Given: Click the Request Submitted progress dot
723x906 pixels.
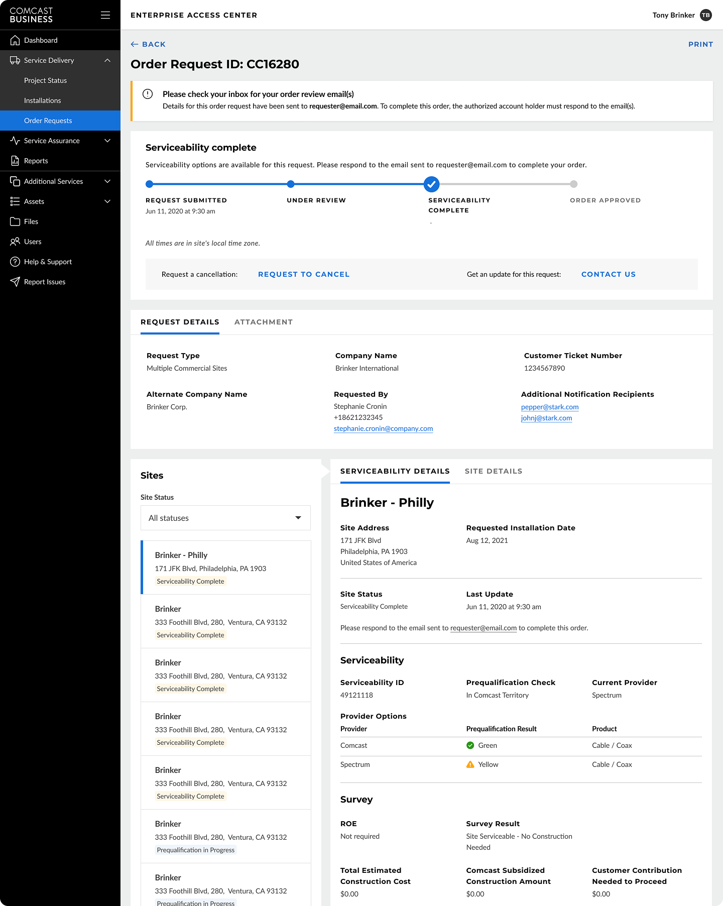Looking at the screenshot, I should [x=149, y=184].
